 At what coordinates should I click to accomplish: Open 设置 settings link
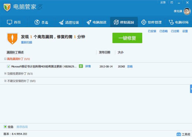point(185,31)
